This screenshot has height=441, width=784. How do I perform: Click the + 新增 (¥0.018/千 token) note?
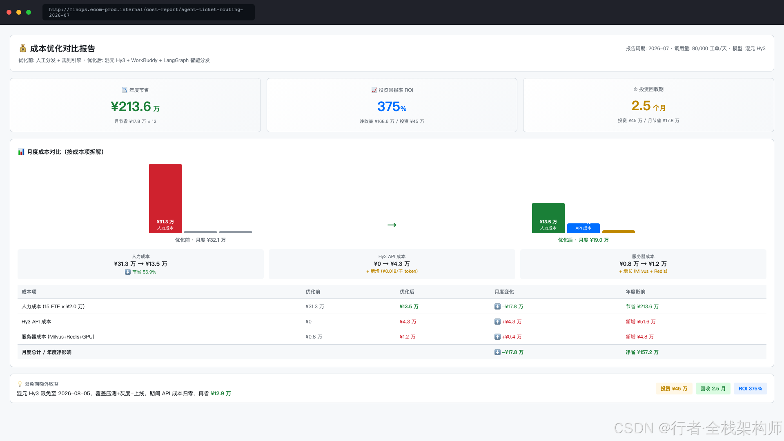pyautogui.click(x=392, y=272)
